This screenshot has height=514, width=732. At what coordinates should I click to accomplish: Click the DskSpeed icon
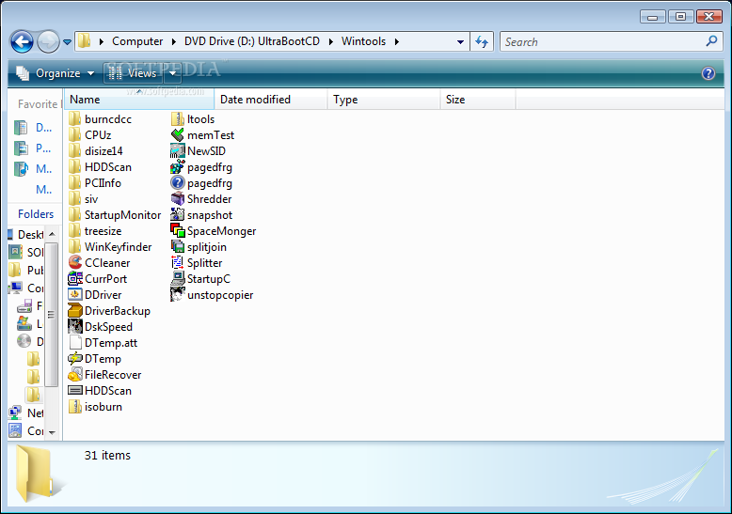tap(74, 326)
